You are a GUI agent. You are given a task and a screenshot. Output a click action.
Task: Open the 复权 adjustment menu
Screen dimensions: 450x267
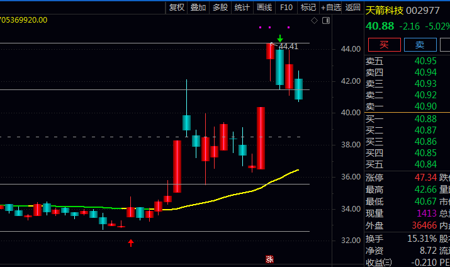coord(176,7)
